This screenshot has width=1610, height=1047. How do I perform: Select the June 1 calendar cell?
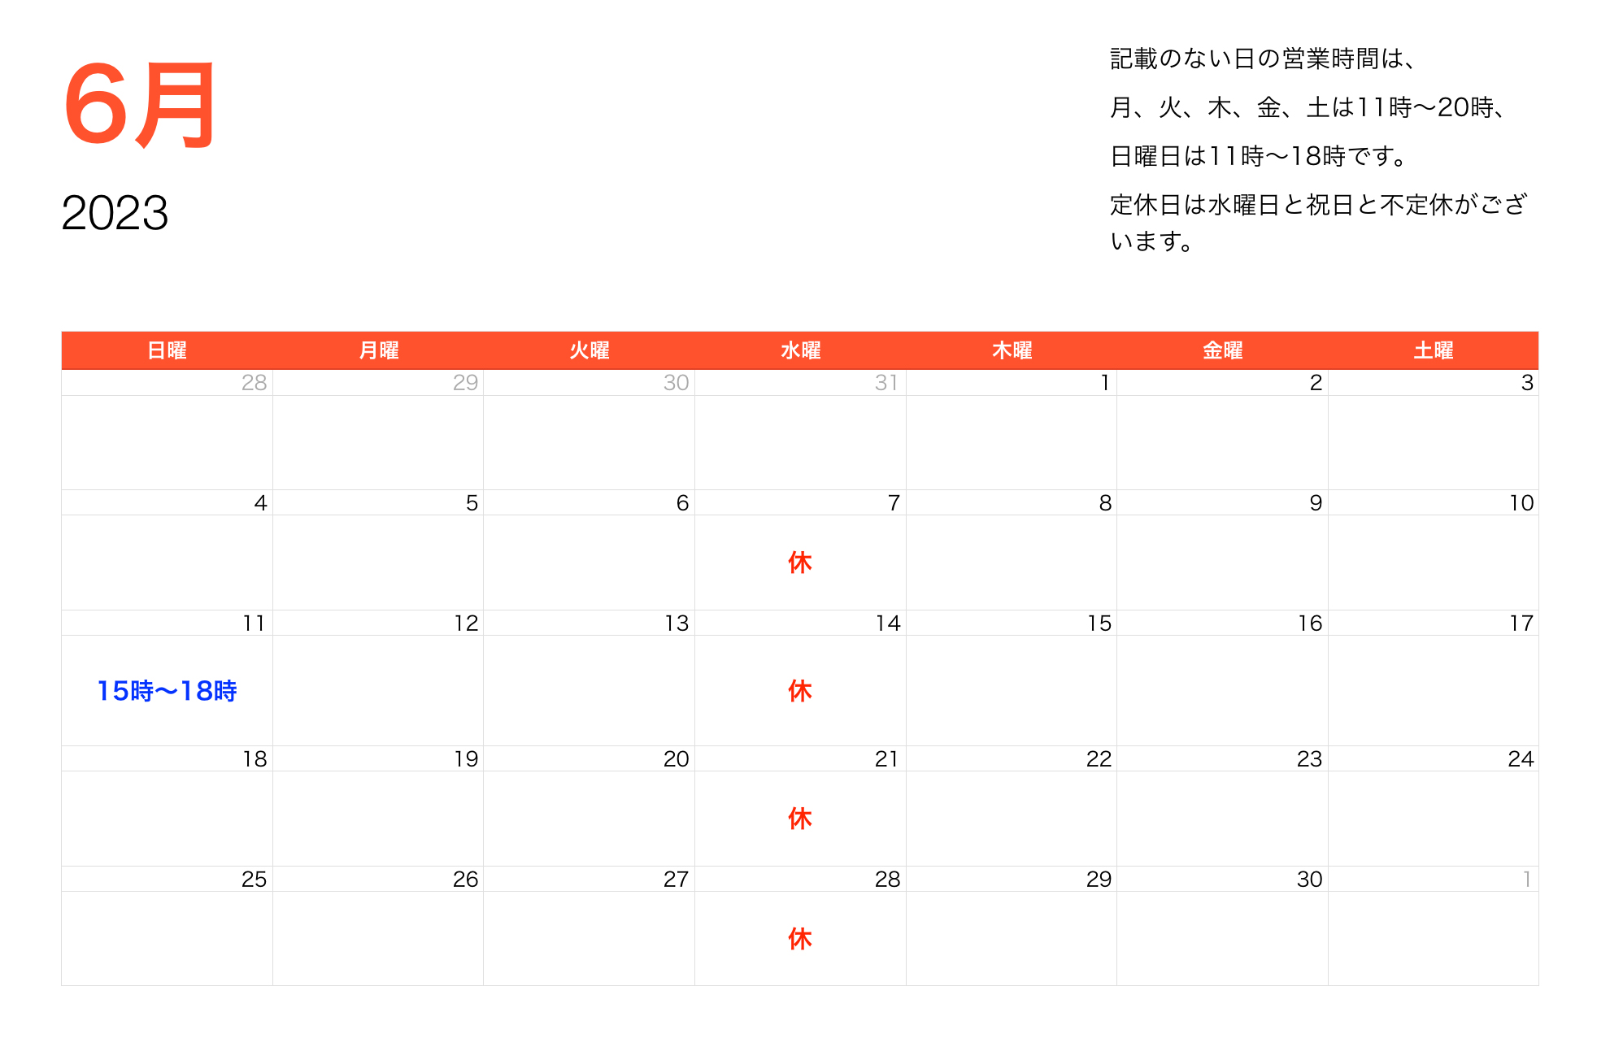pyautogui.click(x=1011, y=431)
